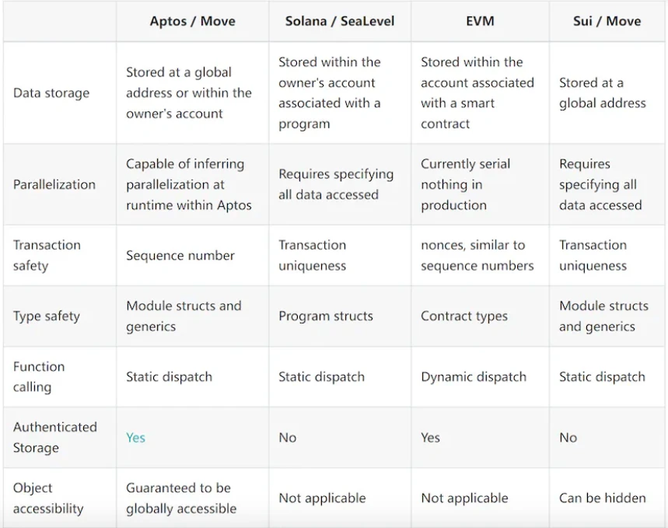Select the 'Solana / SeaLevel' column header

point(340,21)
